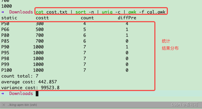202x109 pixels.
Task: Click the P98 row label
Action: coord(5,58)
